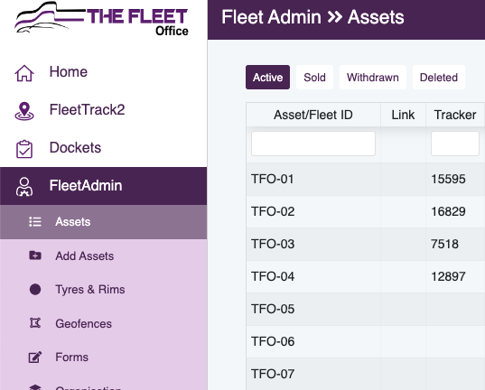Click the Asset/Fleet ID filter field
The height and width of the screenshot is (390, 485).
tap(313, 144)
